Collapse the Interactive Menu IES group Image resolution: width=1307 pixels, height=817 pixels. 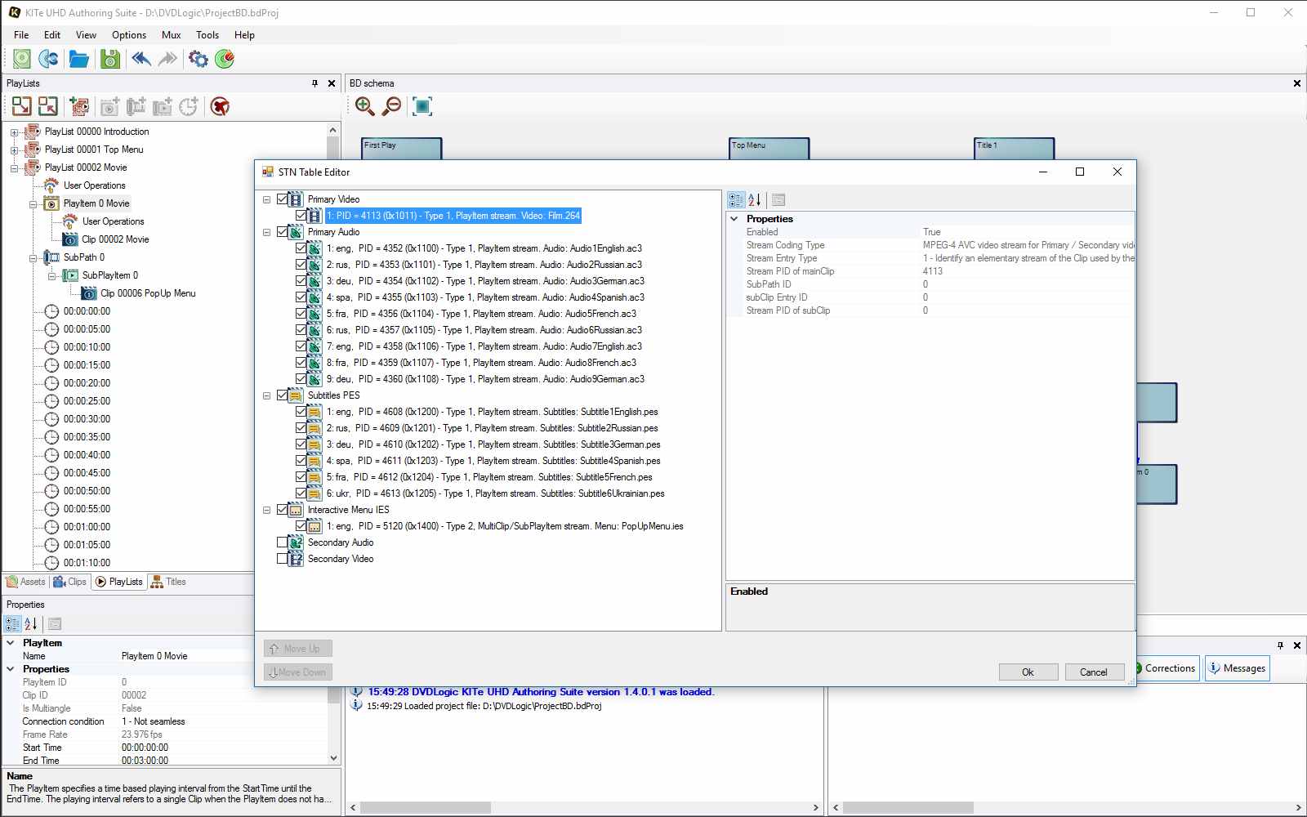(266, 510)
